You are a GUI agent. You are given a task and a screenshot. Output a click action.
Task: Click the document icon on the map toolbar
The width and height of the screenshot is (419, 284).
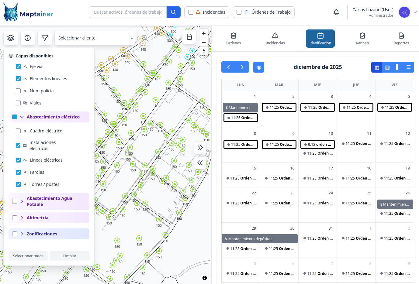click(189, 36)
